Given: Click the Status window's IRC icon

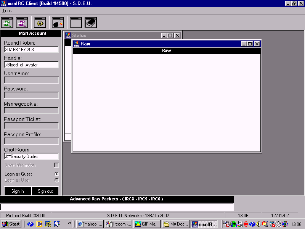Looking at the screenshot, I should coord(68,35).
